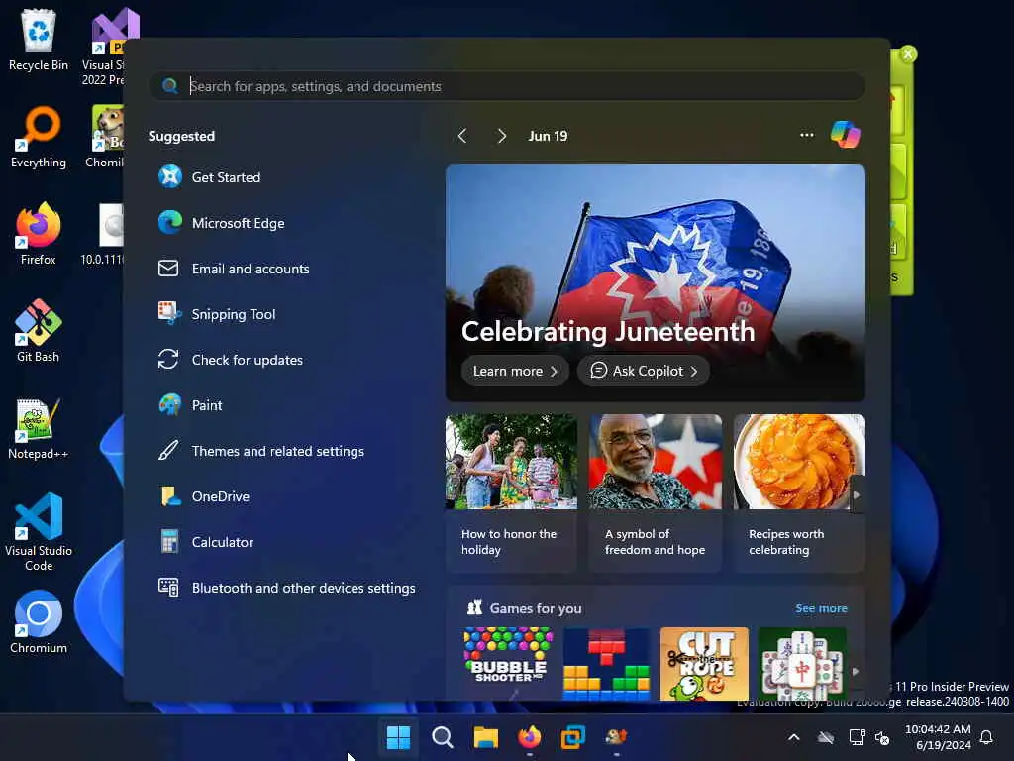Show more games with right arrow

856,671
